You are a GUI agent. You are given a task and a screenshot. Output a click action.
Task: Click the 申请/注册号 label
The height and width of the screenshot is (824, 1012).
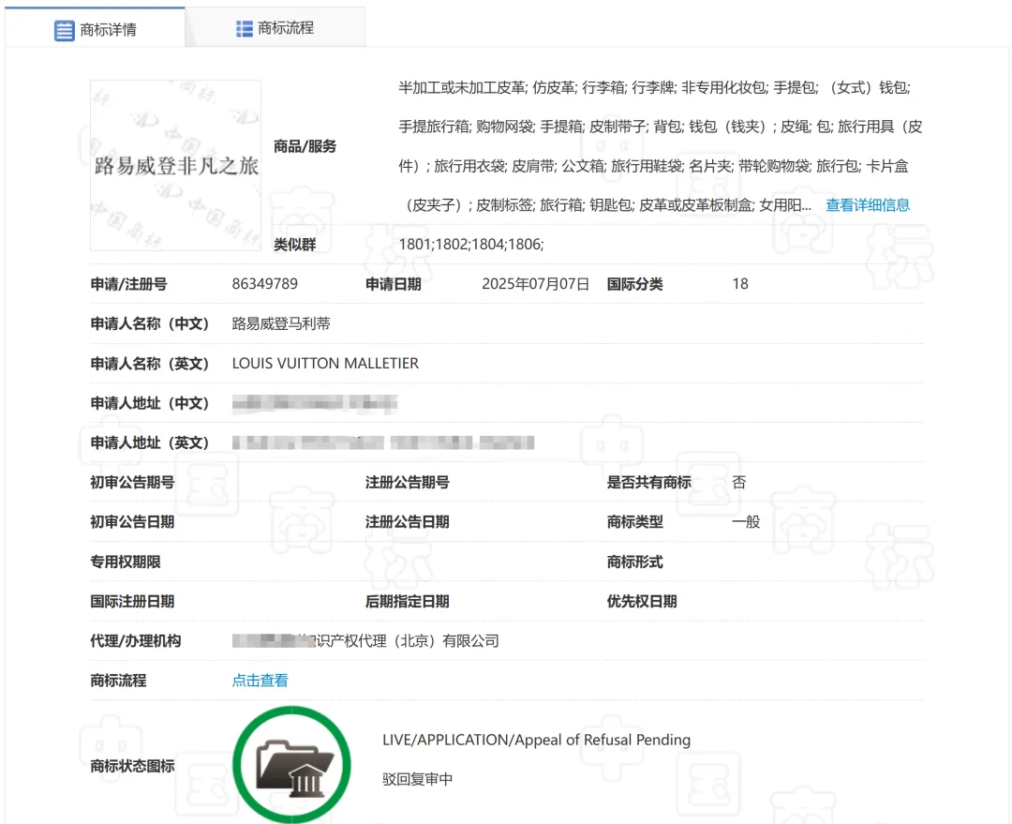(128, 284)
